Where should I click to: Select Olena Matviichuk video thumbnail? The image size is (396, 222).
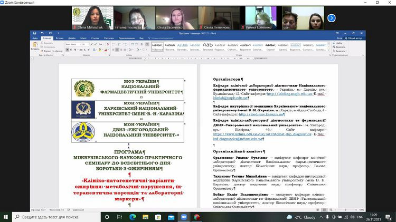93,18
